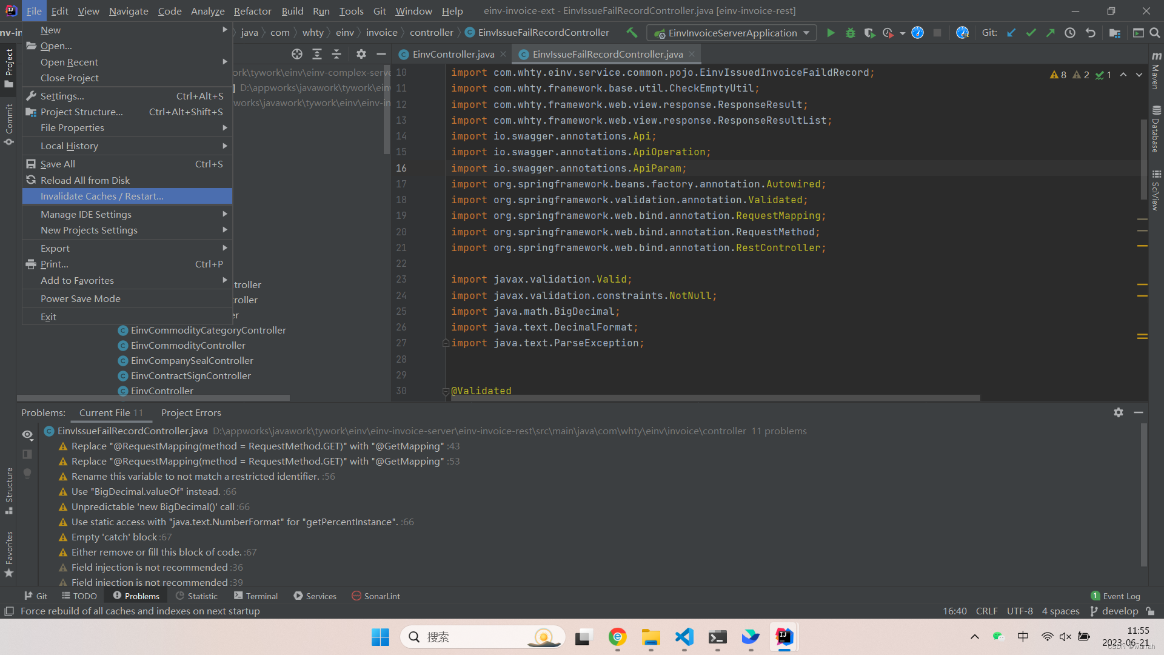
Task: Open the TODO tool window button
Action: coord(79,596)
